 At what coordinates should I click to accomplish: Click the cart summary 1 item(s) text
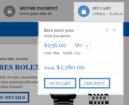pyautogui.click(x=99, y=14)
